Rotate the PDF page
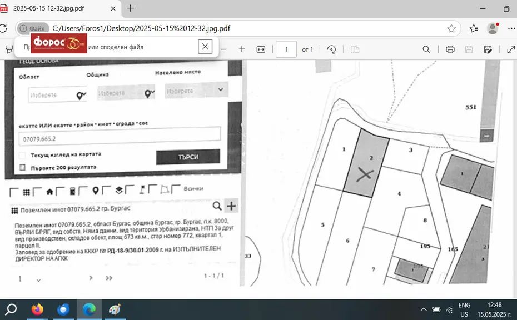 pyautogui.click(x=332, y=49)
